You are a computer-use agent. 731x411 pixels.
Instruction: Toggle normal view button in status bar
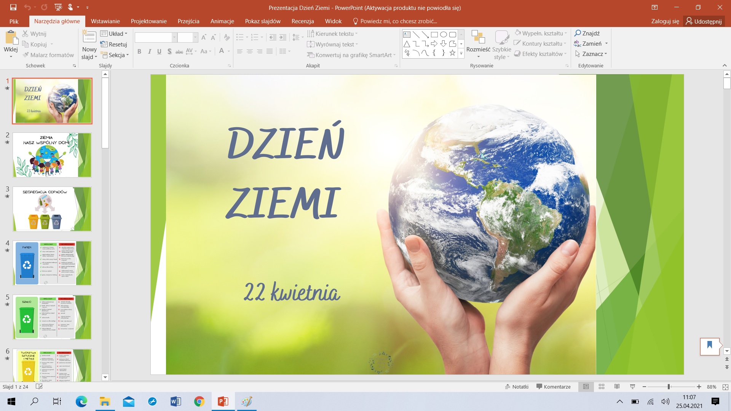pos(586,387)
